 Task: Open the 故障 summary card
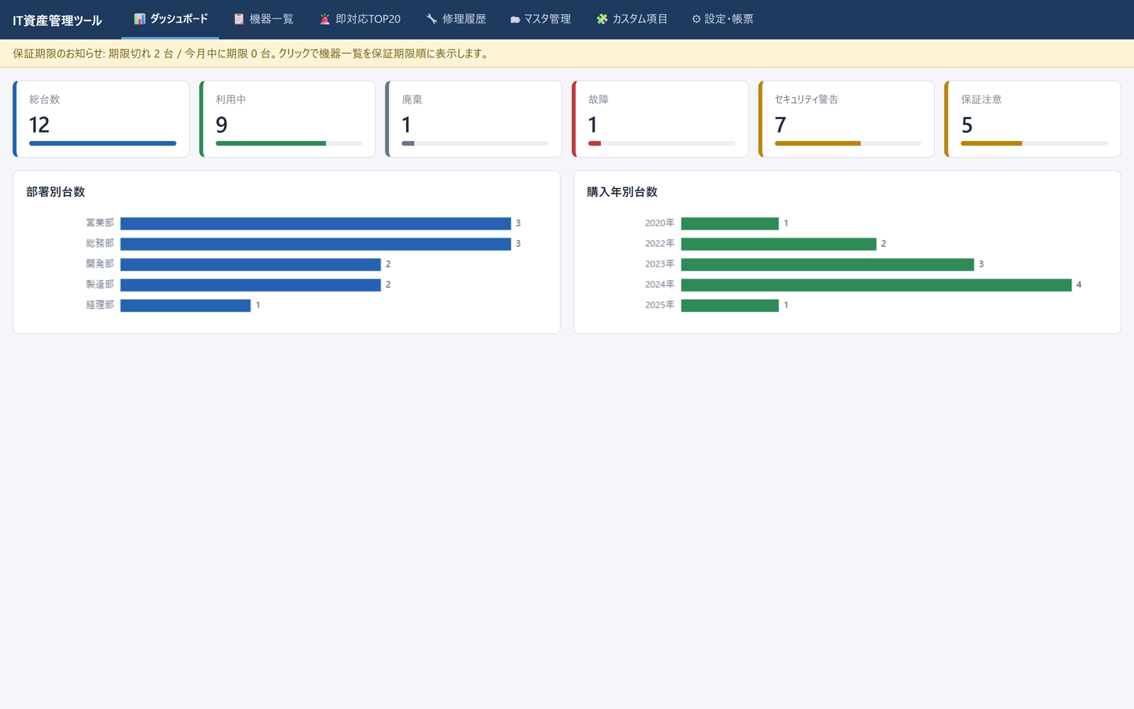(661, 119)
